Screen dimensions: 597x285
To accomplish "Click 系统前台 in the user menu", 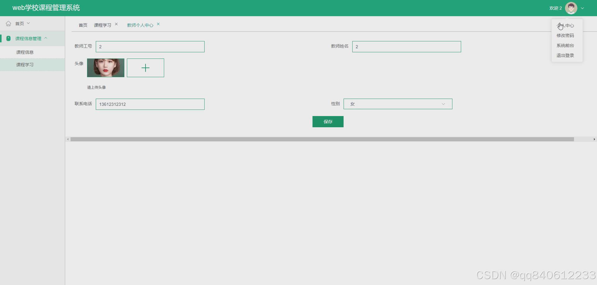I will point(565,45).
